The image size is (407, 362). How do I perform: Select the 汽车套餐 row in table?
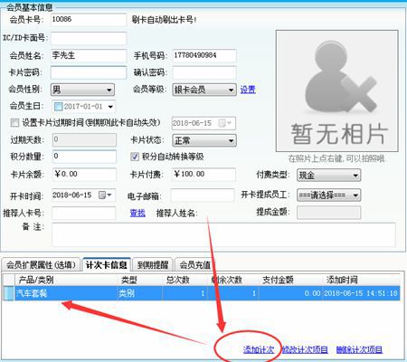pos(202,293)
